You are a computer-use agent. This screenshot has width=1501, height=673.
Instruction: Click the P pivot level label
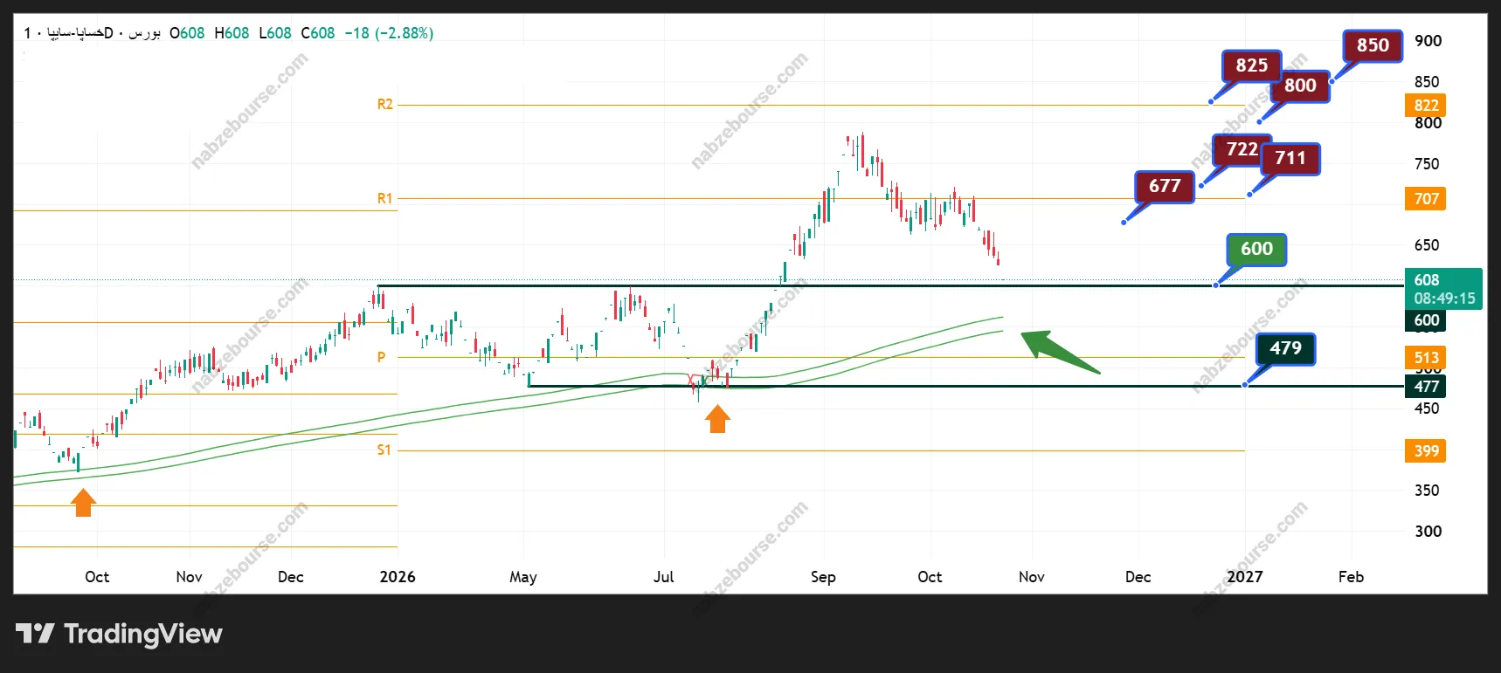(x=381, y=358)
